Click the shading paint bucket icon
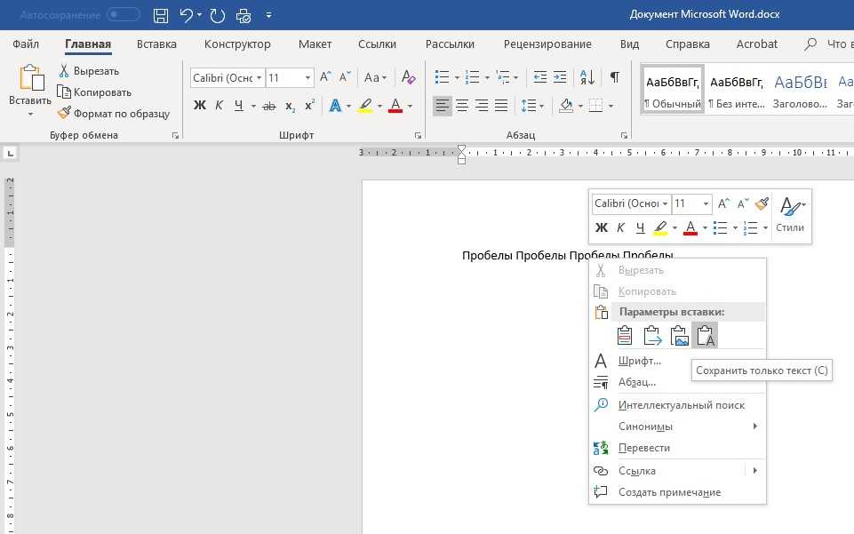 coord(566,106)
